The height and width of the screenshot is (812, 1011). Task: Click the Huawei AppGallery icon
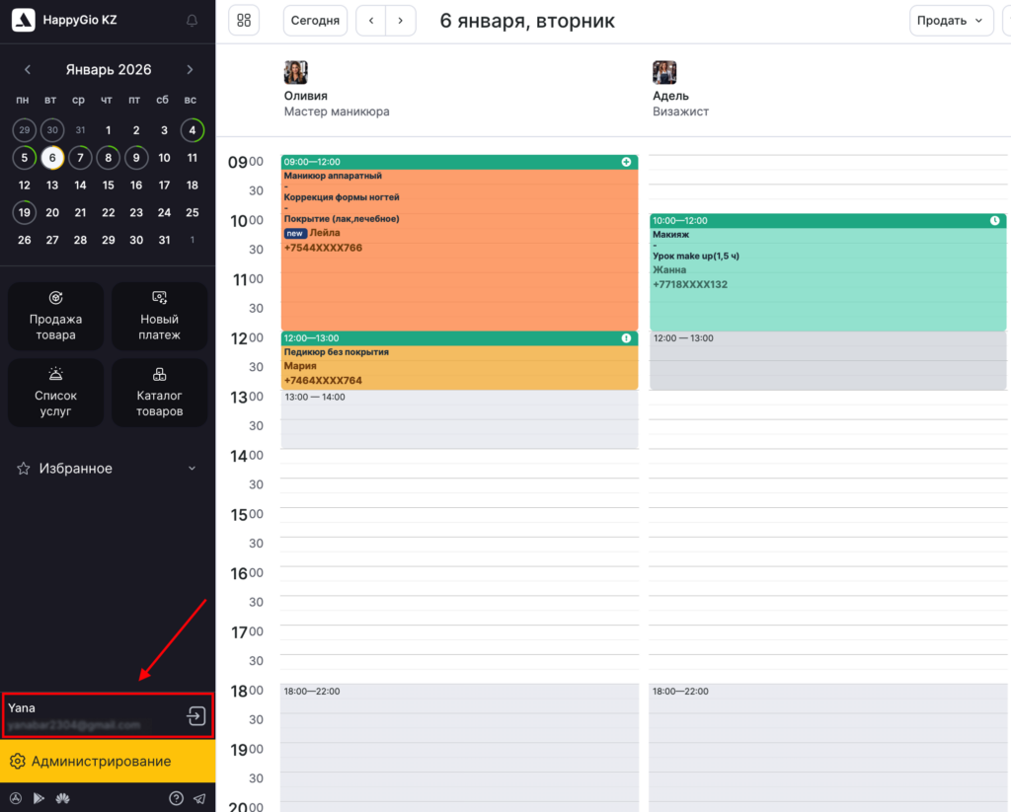coord(62,798)
